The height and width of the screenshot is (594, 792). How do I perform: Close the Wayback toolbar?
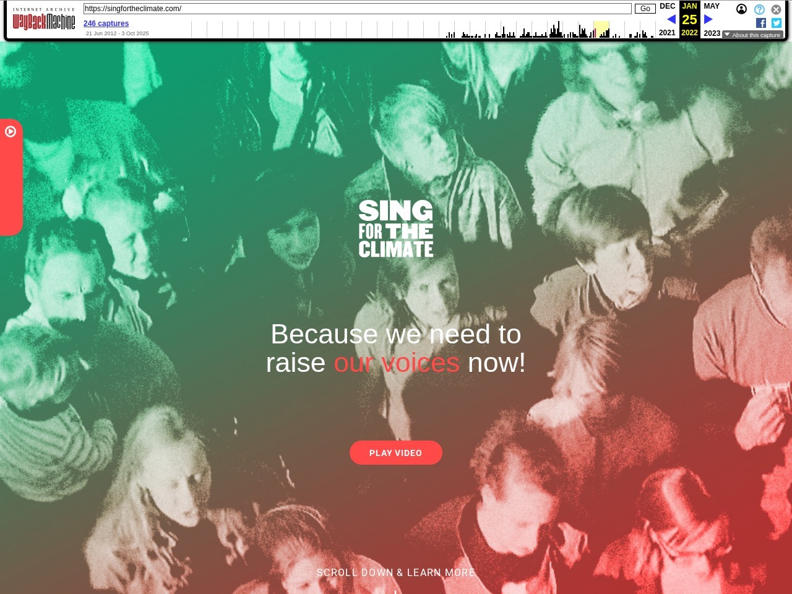(776, 9)
